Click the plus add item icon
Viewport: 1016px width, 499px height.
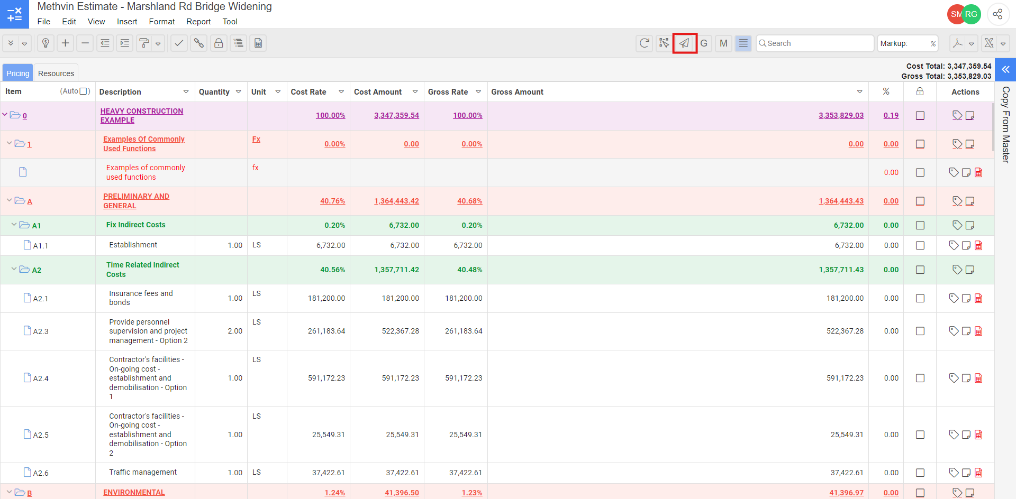tap(65, 43)
